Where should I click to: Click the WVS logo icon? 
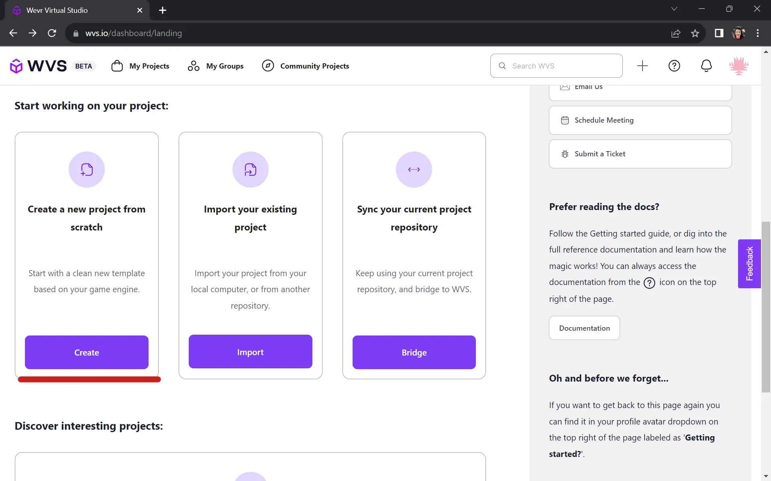tap(16, 65)
